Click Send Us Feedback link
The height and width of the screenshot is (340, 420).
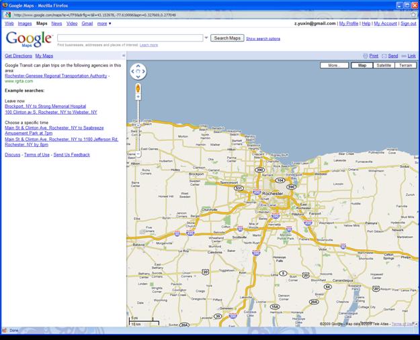click(71, 155)
